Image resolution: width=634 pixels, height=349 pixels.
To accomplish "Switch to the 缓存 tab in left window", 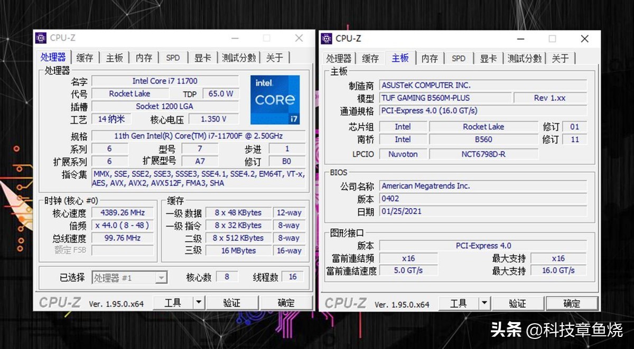I will 84,57.
